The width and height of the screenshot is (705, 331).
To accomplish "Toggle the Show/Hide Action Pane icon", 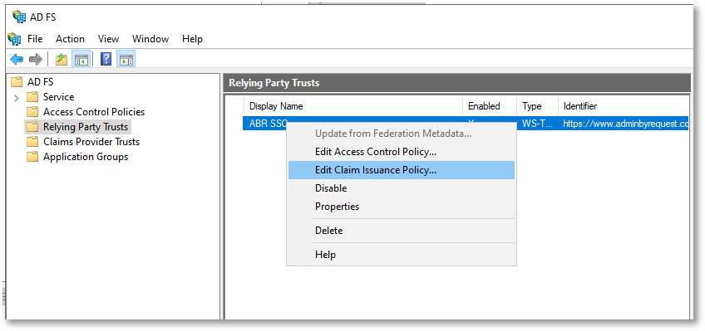I will [x=126, y=59].
